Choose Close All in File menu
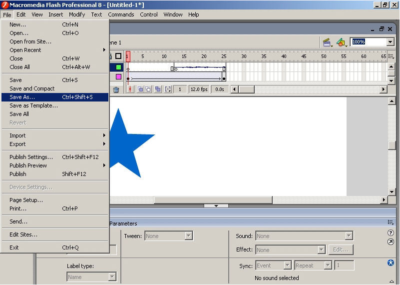400x285 pixels. click(55, 67)
